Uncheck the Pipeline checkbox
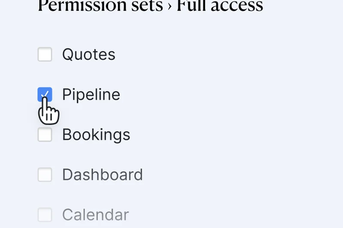Screen dimensions: 343x228 (x=45, y=95)
